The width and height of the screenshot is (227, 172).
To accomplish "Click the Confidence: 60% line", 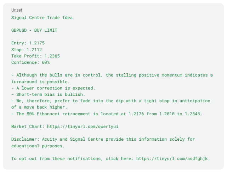I will (x=30, y=62).
